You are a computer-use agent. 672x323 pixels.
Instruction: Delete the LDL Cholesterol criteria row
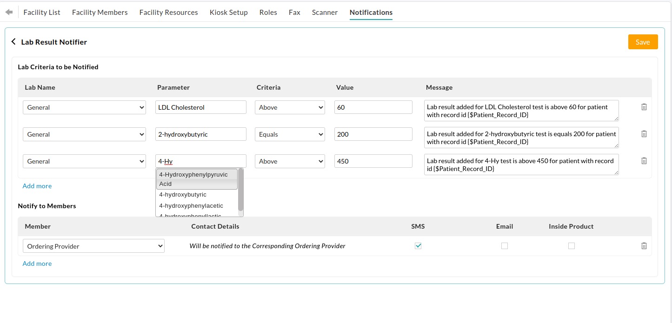(x=644, y=107)
